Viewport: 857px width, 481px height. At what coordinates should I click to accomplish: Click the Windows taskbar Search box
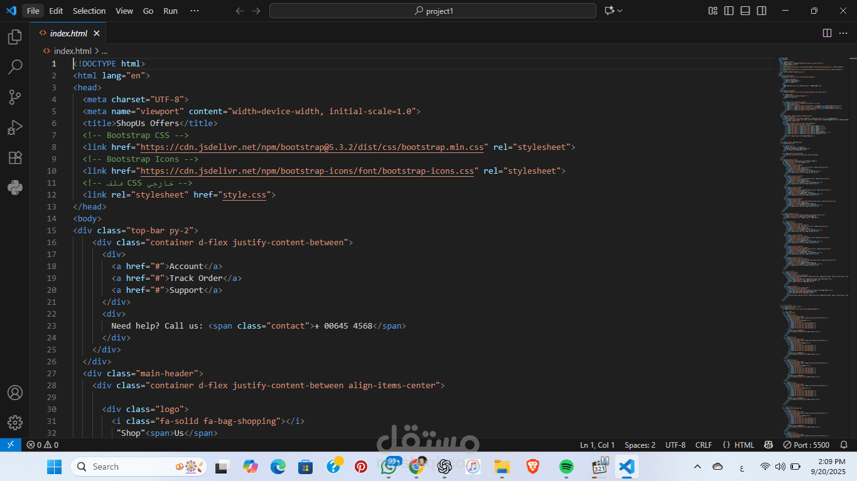[140, 467]
